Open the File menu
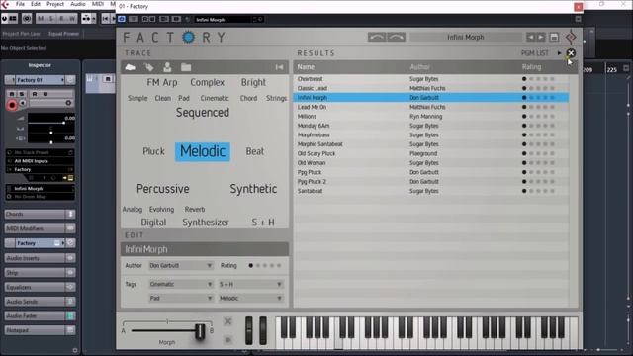 20,4
